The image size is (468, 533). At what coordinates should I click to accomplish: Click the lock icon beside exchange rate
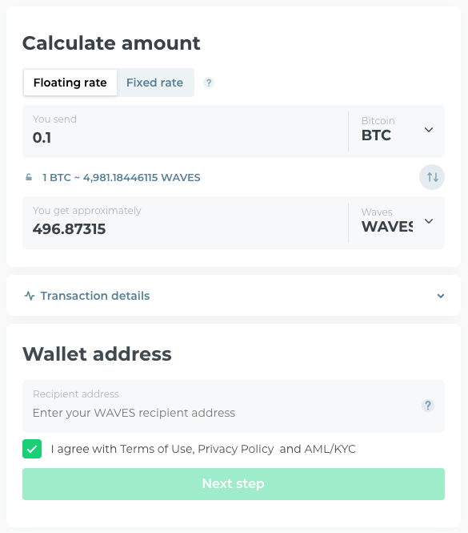coord(29,177)
